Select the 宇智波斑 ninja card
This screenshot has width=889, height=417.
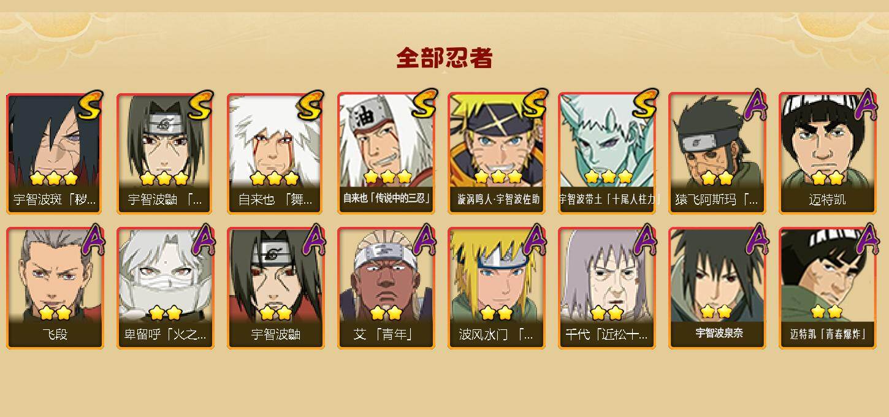[x=55, y=153]
